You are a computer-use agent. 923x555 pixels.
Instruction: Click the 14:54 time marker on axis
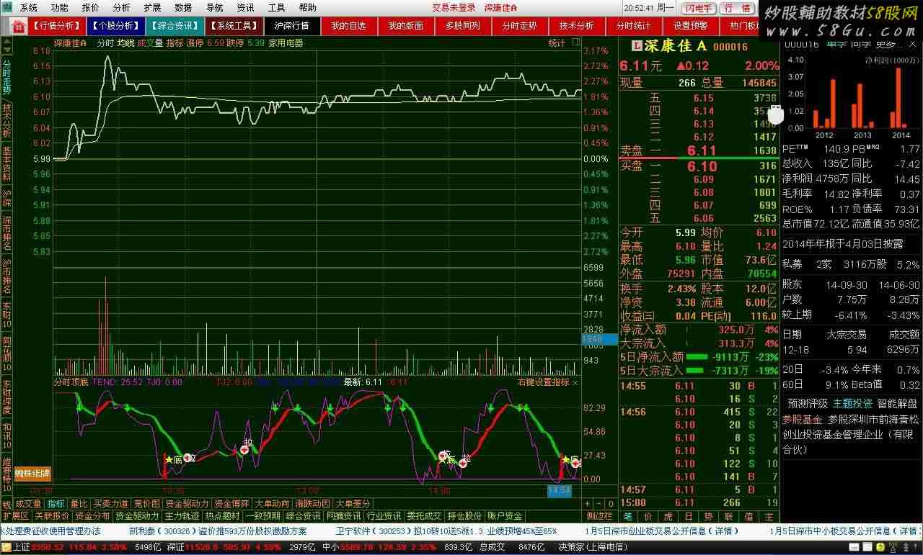[x=560, y=490]
